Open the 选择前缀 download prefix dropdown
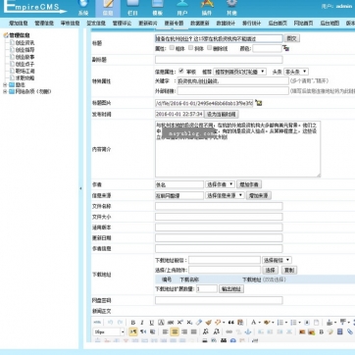 tap(277, 260)
